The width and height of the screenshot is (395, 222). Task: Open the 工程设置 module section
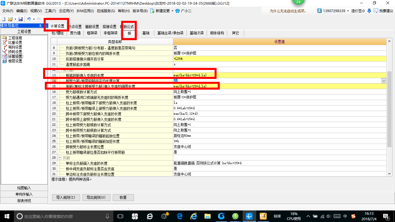[24, 32]
